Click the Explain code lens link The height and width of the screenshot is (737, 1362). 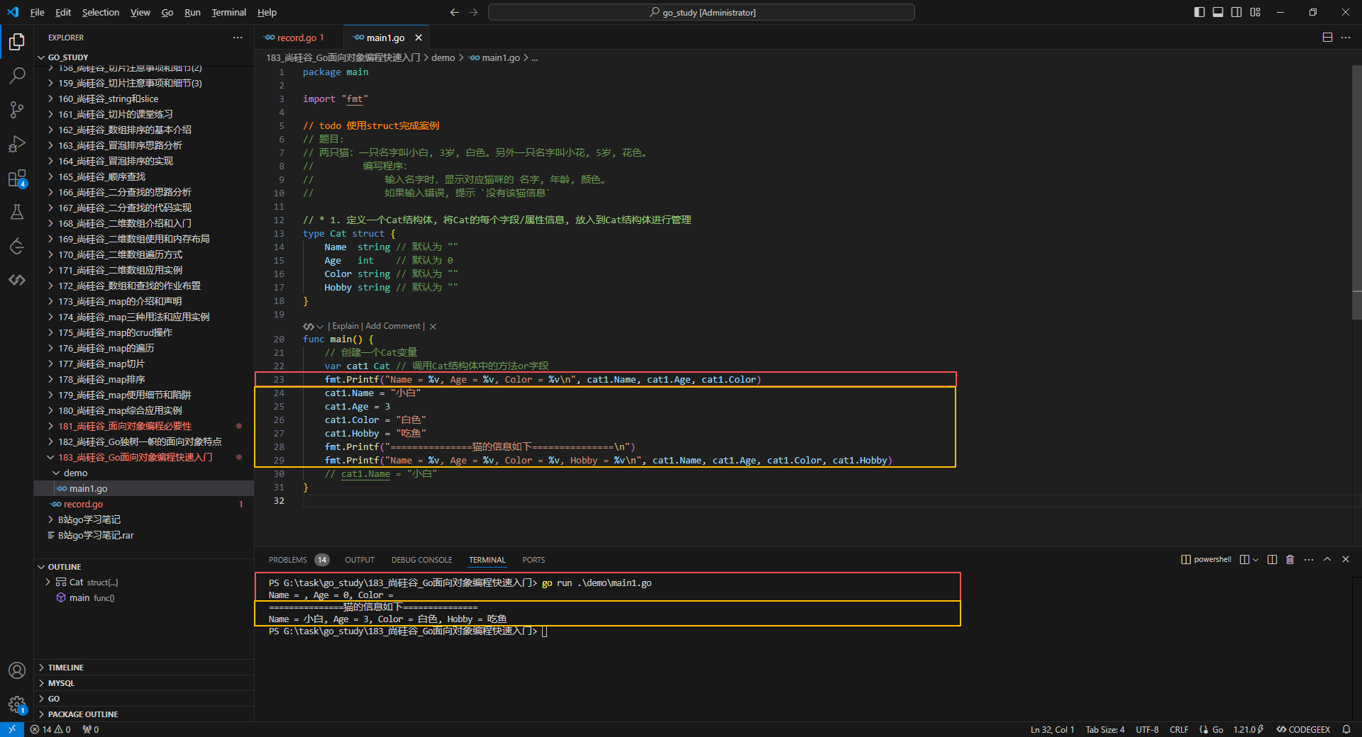[345, 326]
